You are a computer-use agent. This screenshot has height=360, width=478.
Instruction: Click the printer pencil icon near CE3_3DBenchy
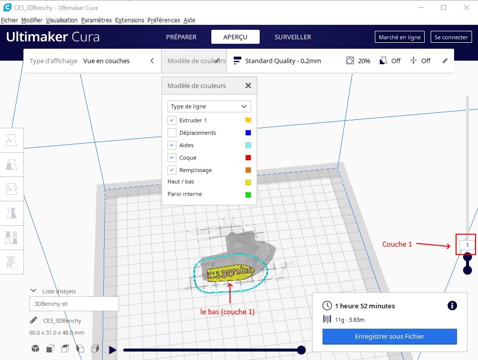click(x=33, y=320)
